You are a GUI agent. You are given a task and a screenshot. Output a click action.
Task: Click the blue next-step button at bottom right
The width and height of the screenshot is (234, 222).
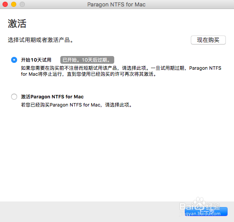click(206, 211)
